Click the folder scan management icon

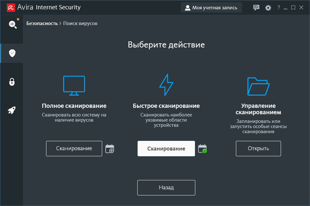coord(258,86)
